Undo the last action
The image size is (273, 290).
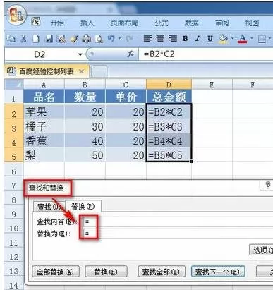tap(111, 38)
